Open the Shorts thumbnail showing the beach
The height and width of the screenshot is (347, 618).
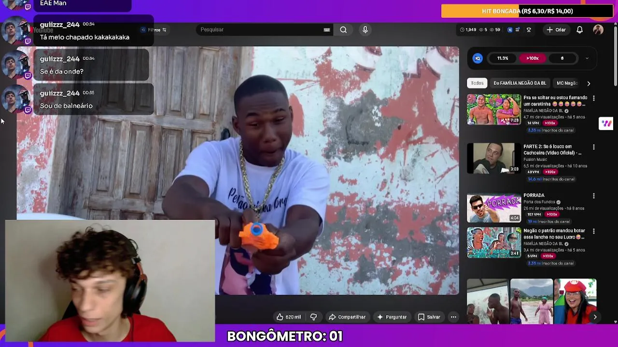click(x=532, y=302)
